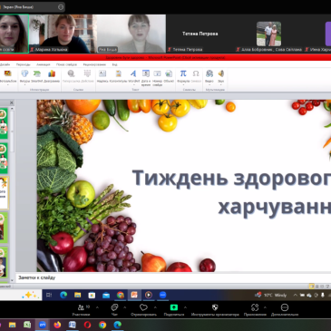Click the Zoom Reactions heart icon
Image resolution: width=331 pixels, height=331 pixels.
[143, 307]
